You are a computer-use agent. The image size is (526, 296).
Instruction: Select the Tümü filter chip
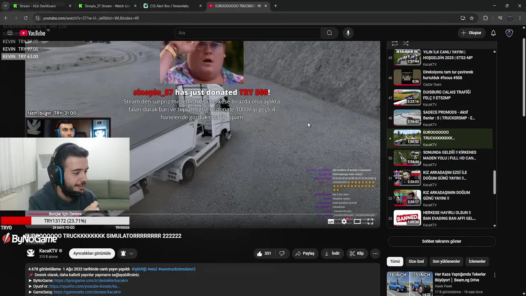(x=395, y=261)
